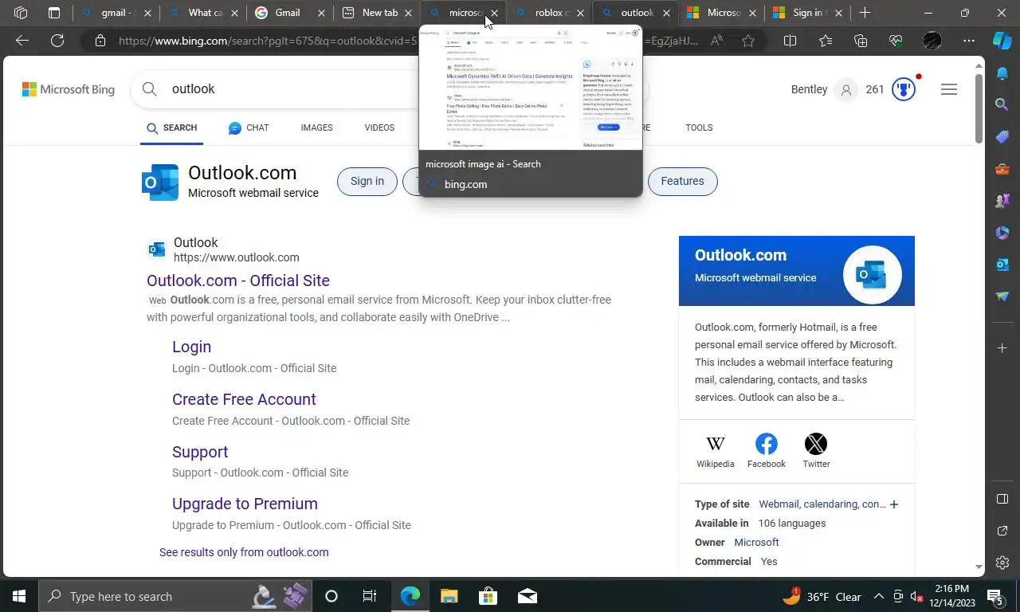The width and height of the screenshot is (1020, 612).
Task: Click Microsoft Bing logo
Action: pyautogui.click(x=69, y=89)
